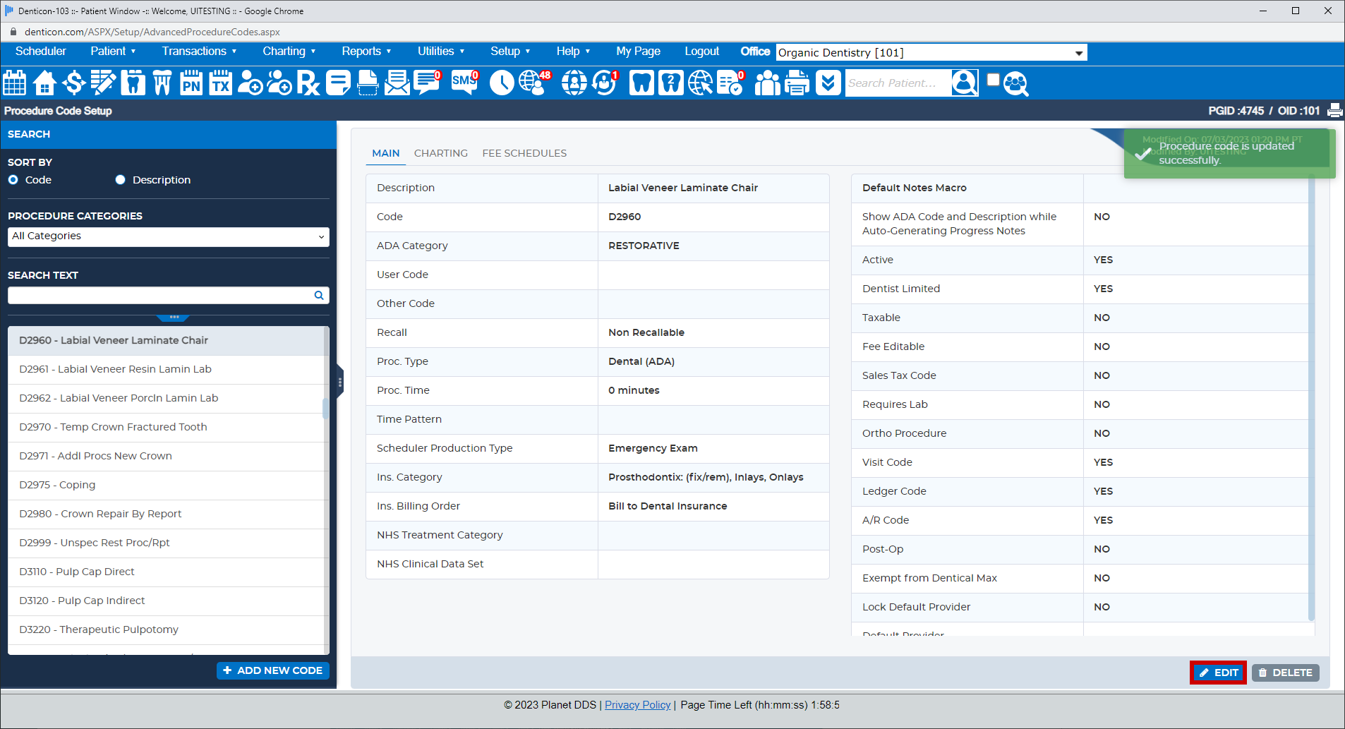Viewport: 1345px width, 729px height.
Task: Expand the Reports menu dropdown
Action: pyautogui.click(x=366, y=51)
